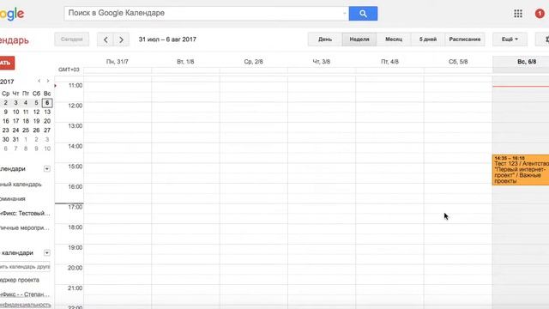549x309 pixels.
Task: Click the red create event button
Action: tap(7, 63)
